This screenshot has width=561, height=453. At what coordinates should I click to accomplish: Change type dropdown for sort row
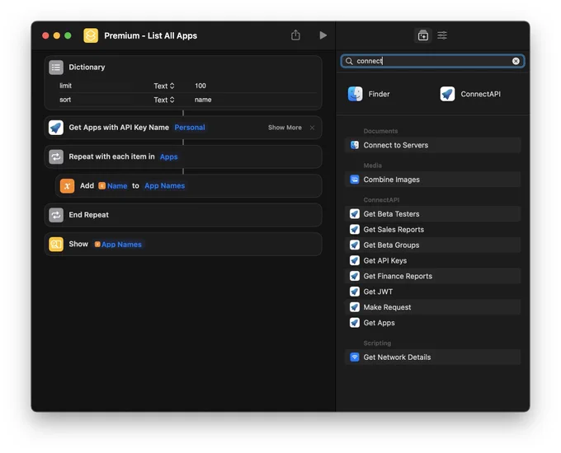click(164, 100)
